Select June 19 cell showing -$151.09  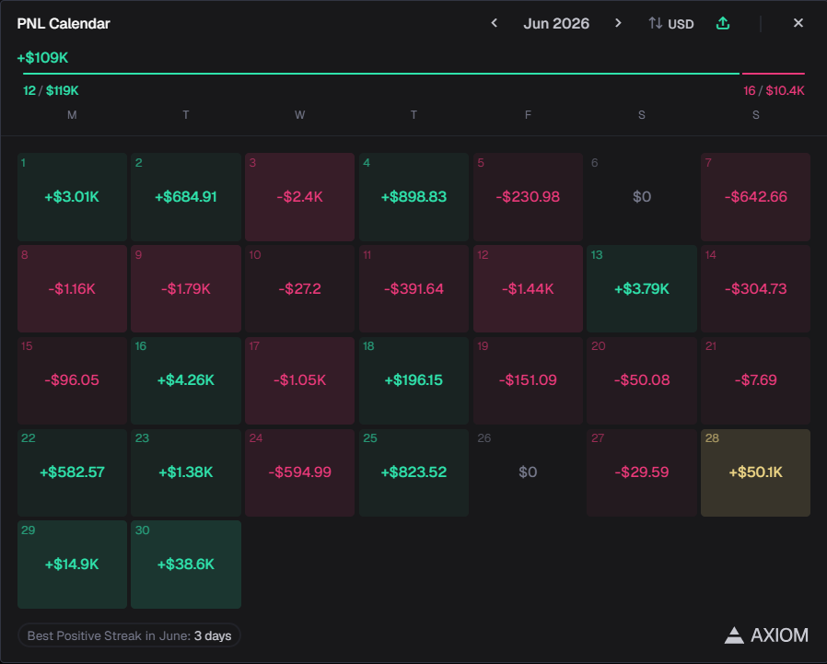coord(528,380)
